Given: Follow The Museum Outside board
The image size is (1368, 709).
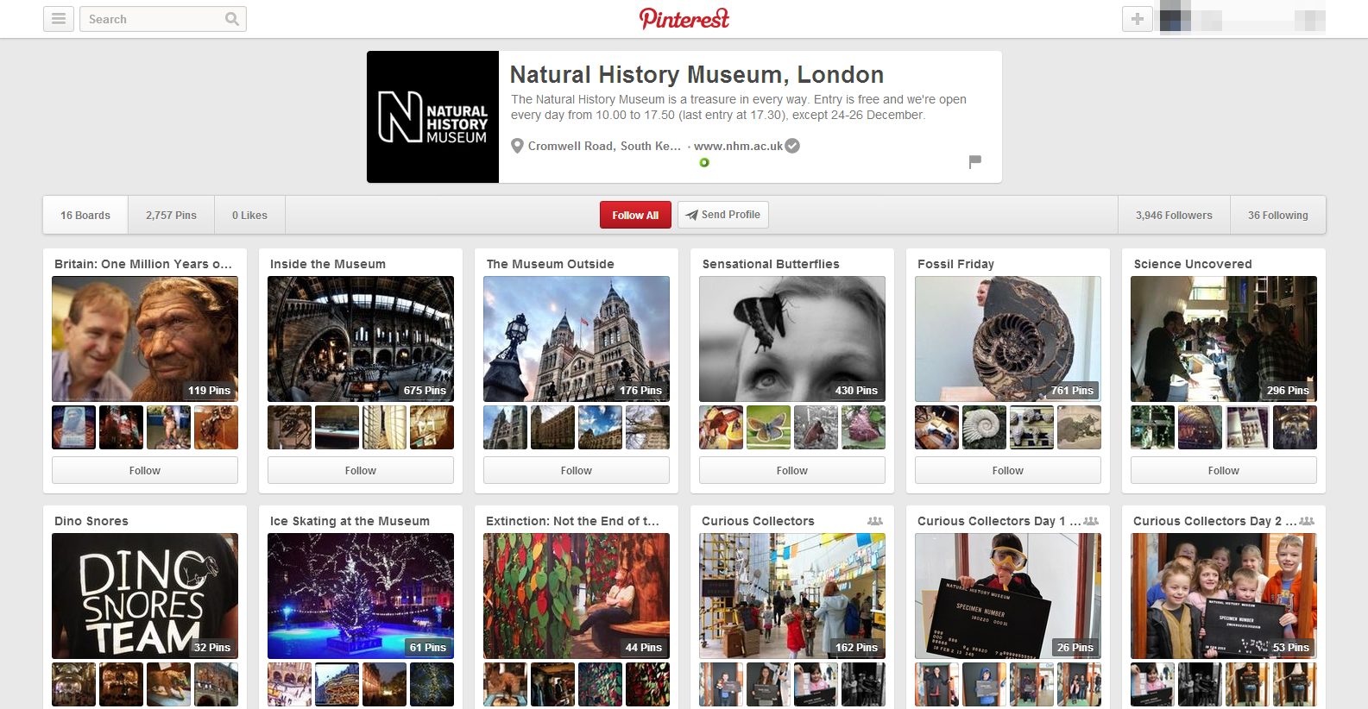Looking at the screenshot, I should pos(577,470).
